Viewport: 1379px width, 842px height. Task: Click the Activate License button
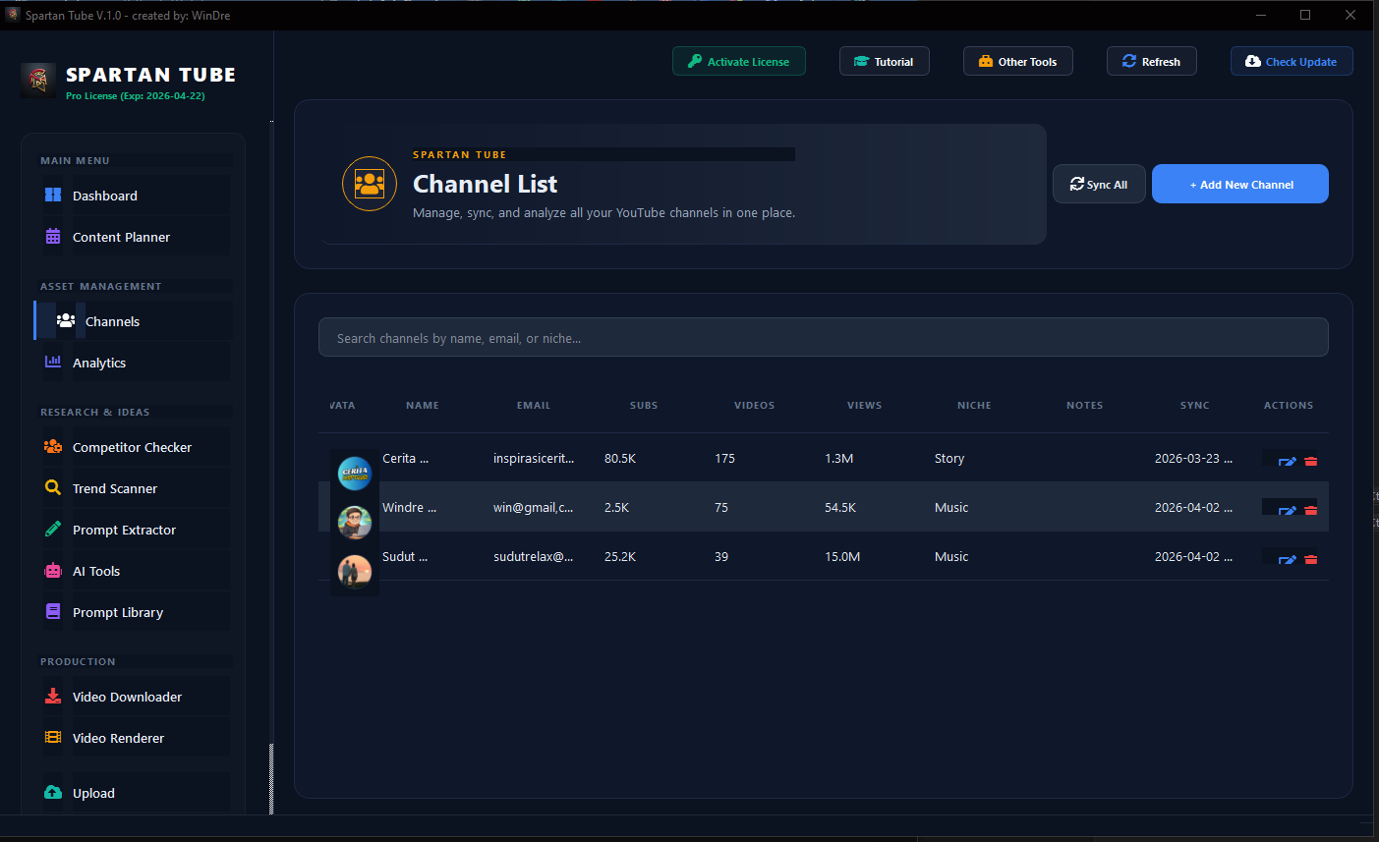click(738, 61)
